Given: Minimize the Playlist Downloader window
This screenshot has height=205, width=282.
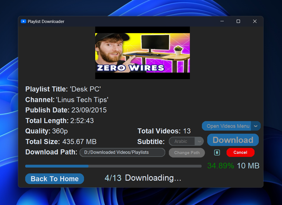Looking at the screenshot, I should [222, 21].
